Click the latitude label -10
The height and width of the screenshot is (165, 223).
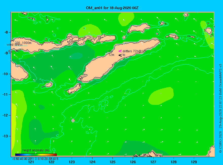point(5,74)
